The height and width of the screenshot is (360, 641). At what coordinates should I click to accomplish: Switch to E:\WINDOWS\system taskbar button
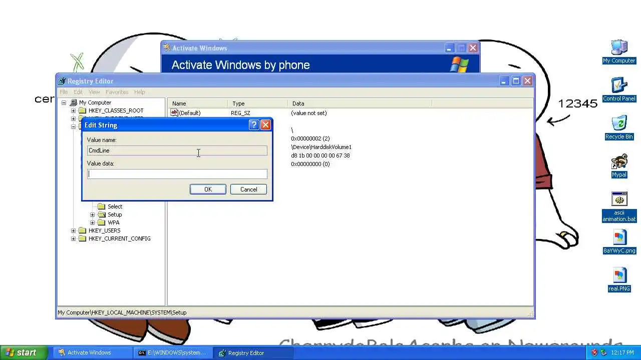pos(174,352)
